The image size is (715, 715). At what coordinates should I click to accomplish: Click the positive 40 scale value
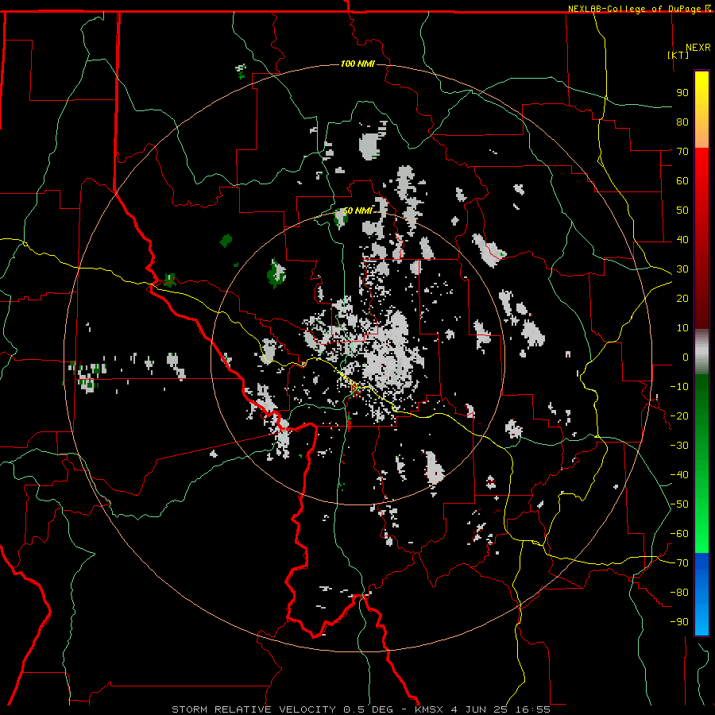click(x=682, y=240)
